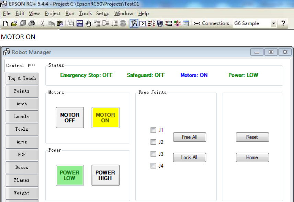The image size is (294, 202).
Task: Click the Emergency Stop: OFF status
Action: pyautogui.click(x=86, y=75)
